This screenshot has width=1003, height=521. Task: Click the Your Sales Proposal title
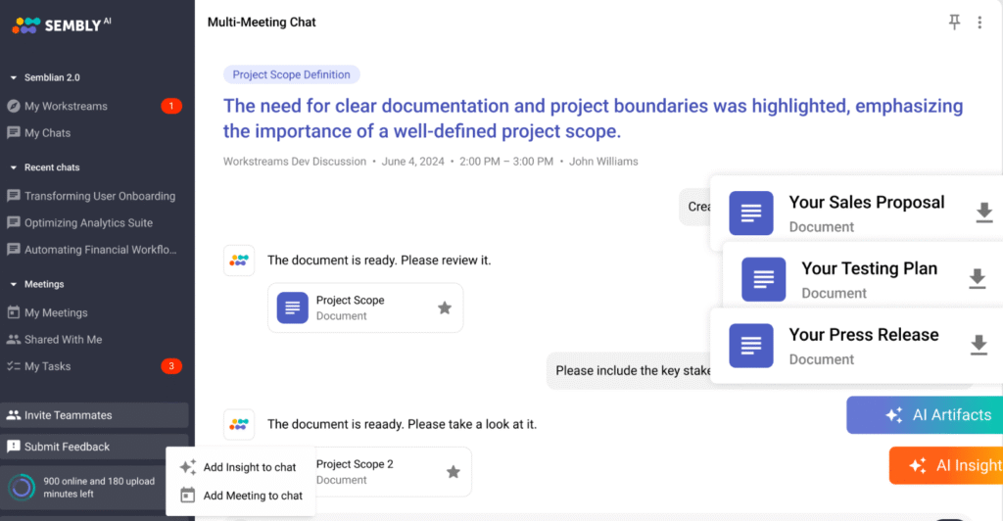(866, 203)
